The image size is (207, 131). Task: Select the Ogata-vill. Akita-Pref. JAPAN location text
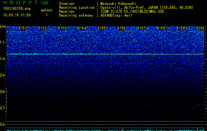coord(147,8)
